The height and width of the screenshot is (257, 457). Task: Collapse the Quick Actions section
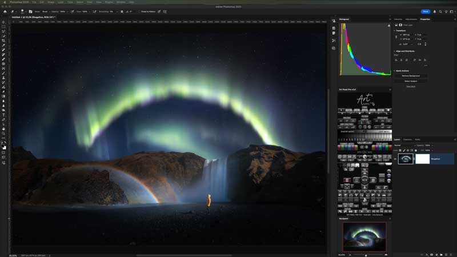coord(394,71)
